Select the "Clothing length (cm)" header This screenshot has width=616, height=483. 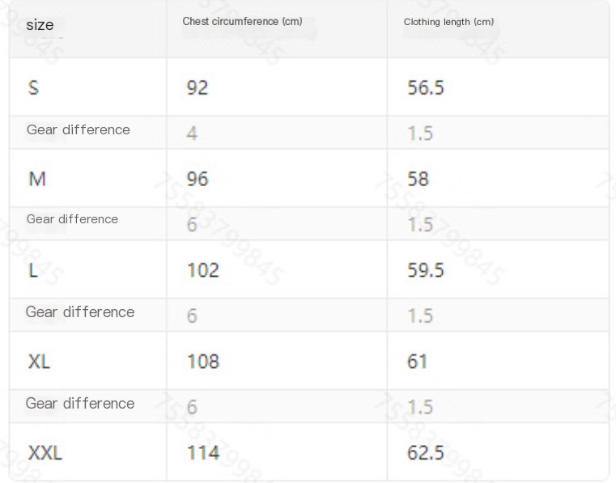tap(448, 22)
